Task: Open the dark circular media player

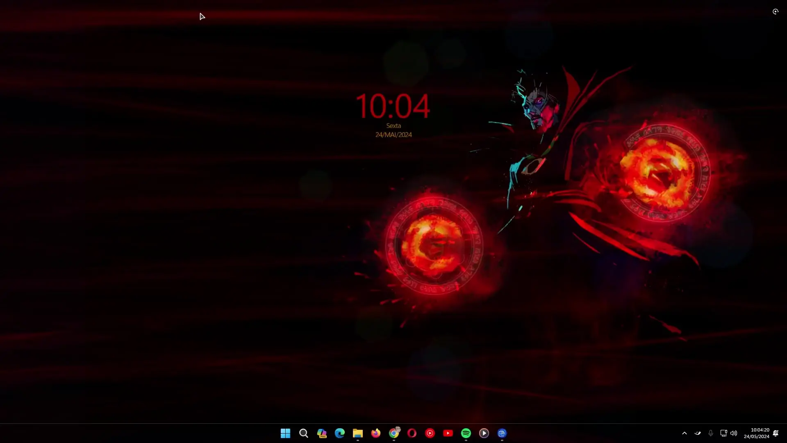Action: (x=484, y=433)
